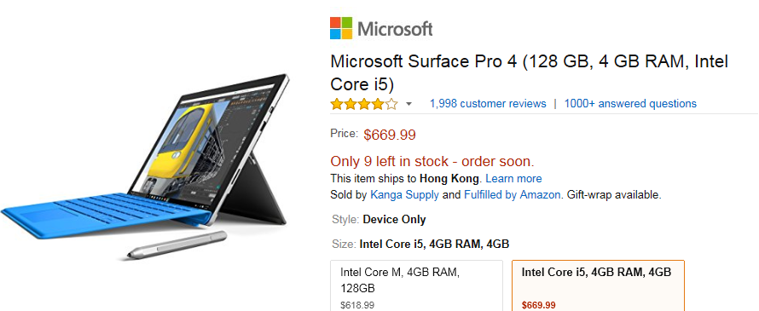The image size is (759, 311).
Task: Open the Fulfilled by Amazon link
Action: tap(513, 195)
